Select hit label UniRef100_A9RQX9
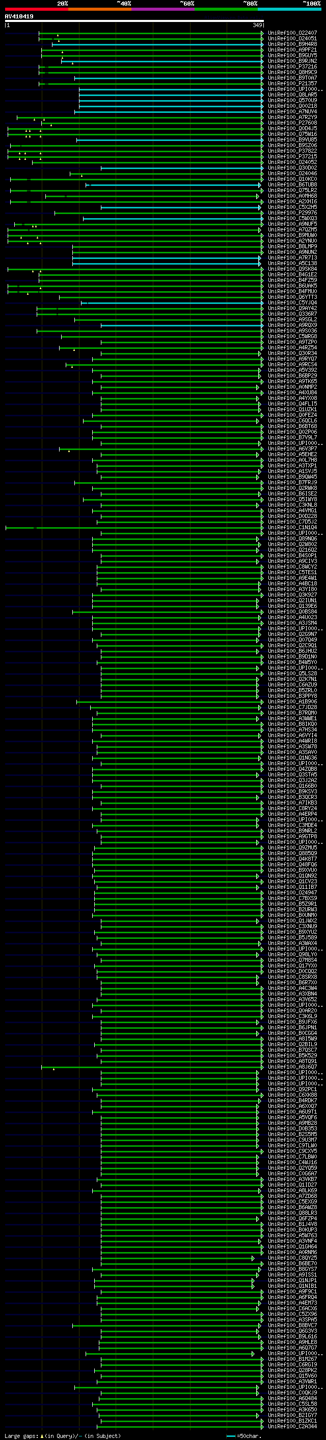The image size is (326, 1440). [292, 325]
